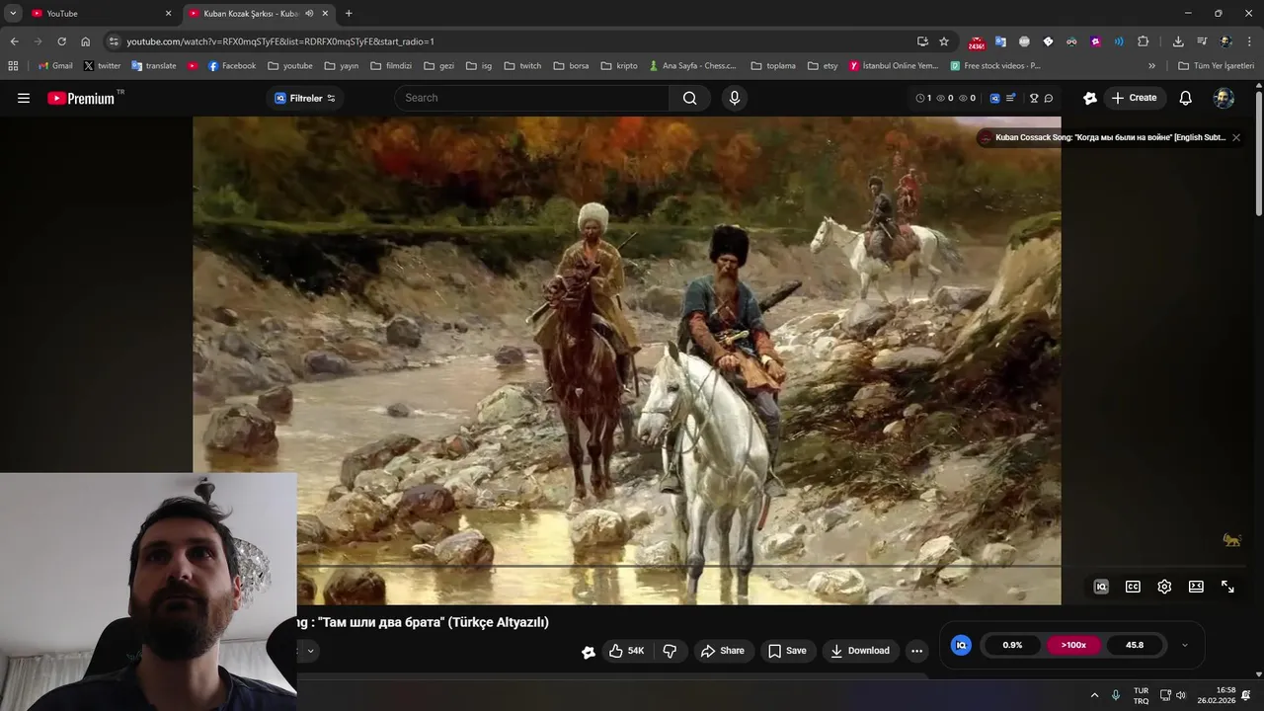Show hidden system tray icons arrow
The width and height of the screenshot is (1264, 711).
[1094, 695]
